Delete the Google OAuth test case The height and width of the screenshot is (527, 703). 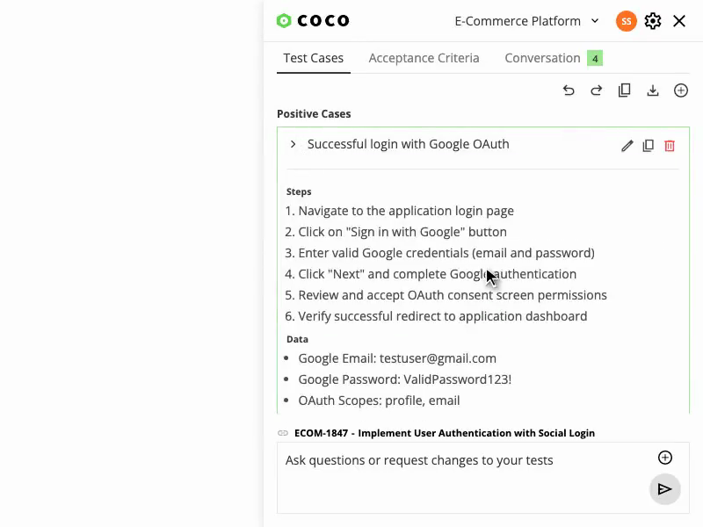pos(670,146)
